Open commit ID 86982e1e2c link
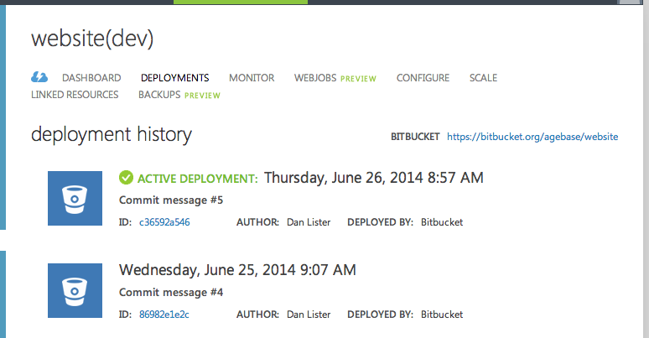649x338 pixels. [x=164, y=315]
